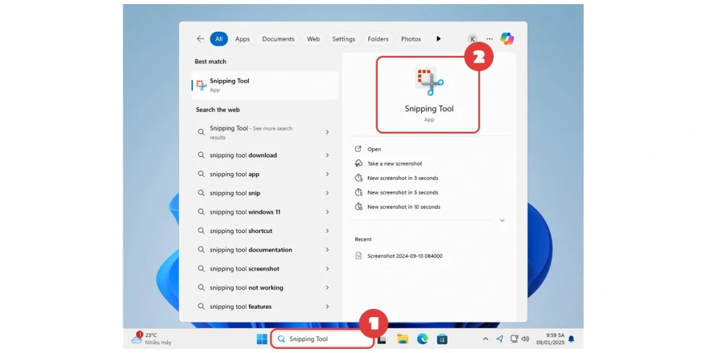Image resolution: width=706 pixels, height=353 pixels.
Task: Click the K user account avatar
Action: coord(472,39)
